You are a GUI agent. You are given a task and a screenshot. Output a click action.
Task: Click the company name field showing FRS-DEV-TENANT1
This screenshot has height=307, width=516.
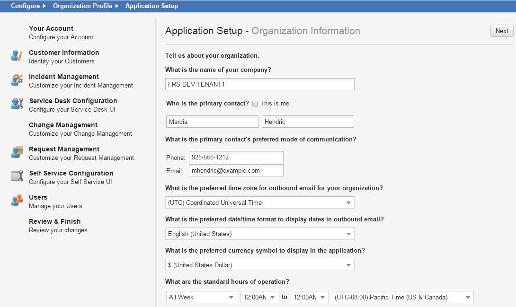pyautogui.click(x=259, y=84)
